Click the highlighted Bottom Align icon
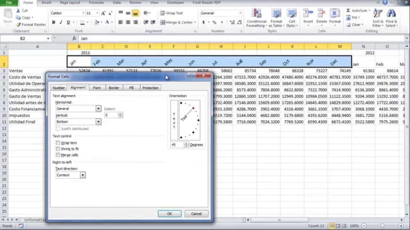This screenshot has width=410, height=230. tap(135, 13)
